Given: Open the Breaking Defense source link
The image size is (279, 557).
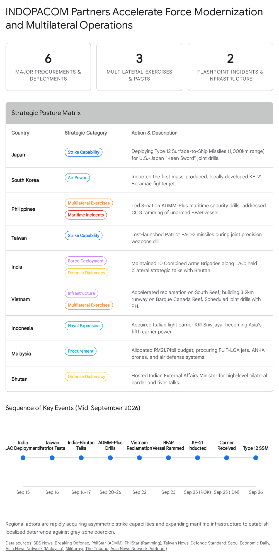Looking at the screenshot, I should [x=72, y=543].
